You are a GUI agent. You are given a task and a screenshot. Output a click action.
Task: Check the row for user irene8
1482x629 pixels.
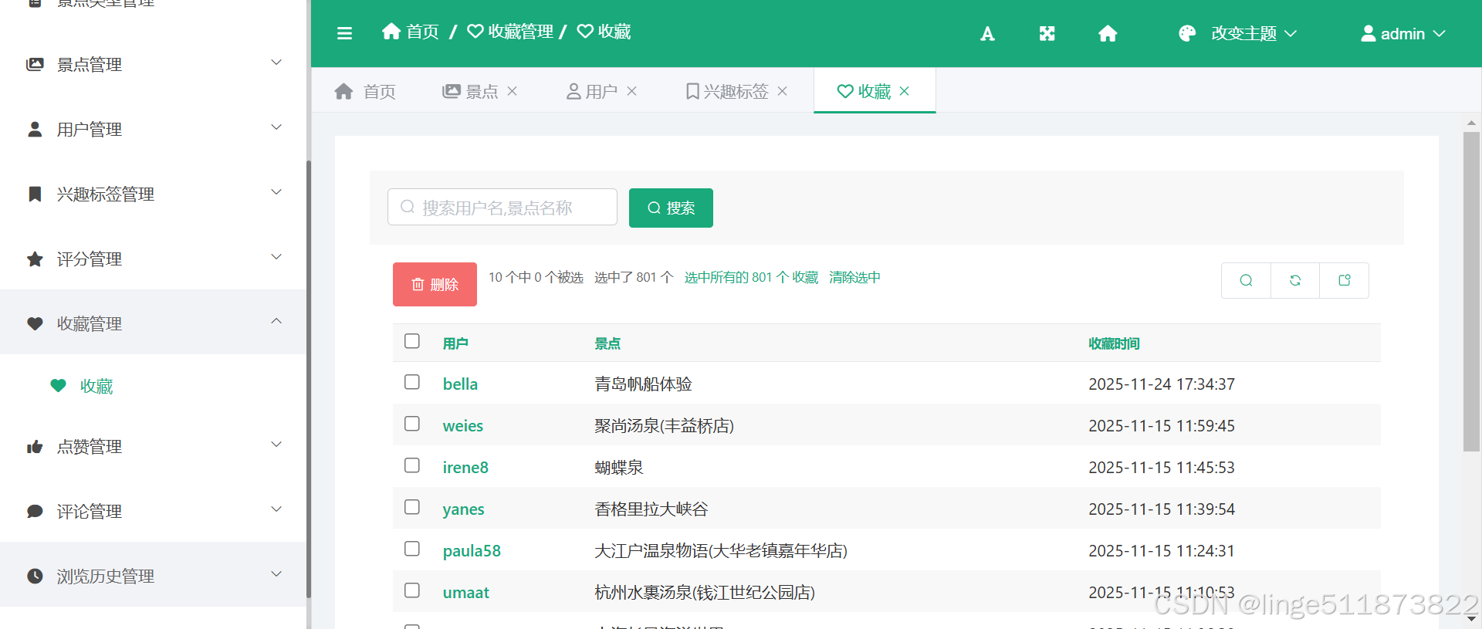(x=412, y=465)
